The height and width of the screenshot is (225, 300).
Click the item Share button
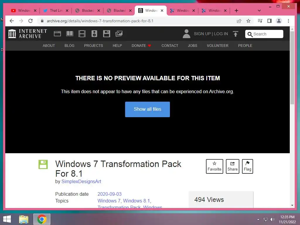click(232, 166)
